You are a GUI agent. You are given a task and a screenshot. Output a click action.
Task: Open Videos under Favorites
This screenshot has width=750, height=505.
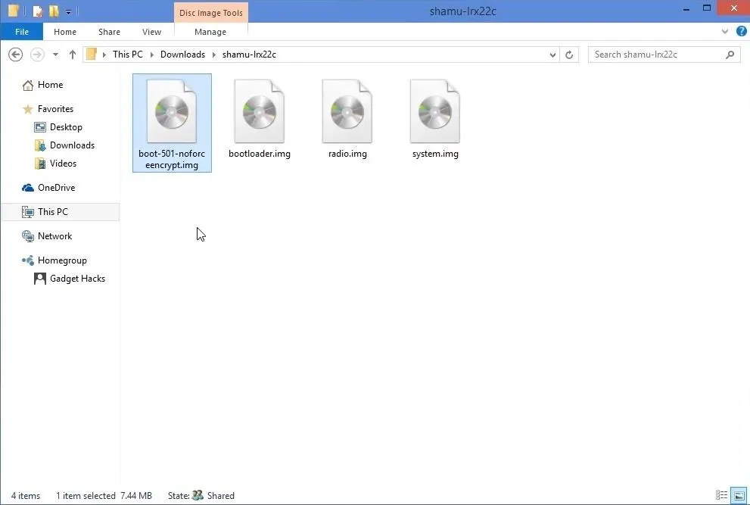[63, 164]
